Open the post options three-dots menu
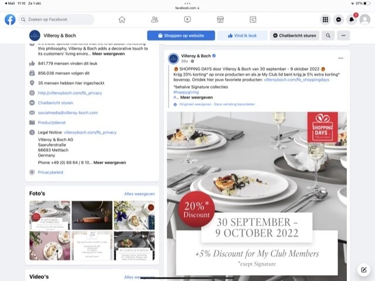 pos(340,58)
